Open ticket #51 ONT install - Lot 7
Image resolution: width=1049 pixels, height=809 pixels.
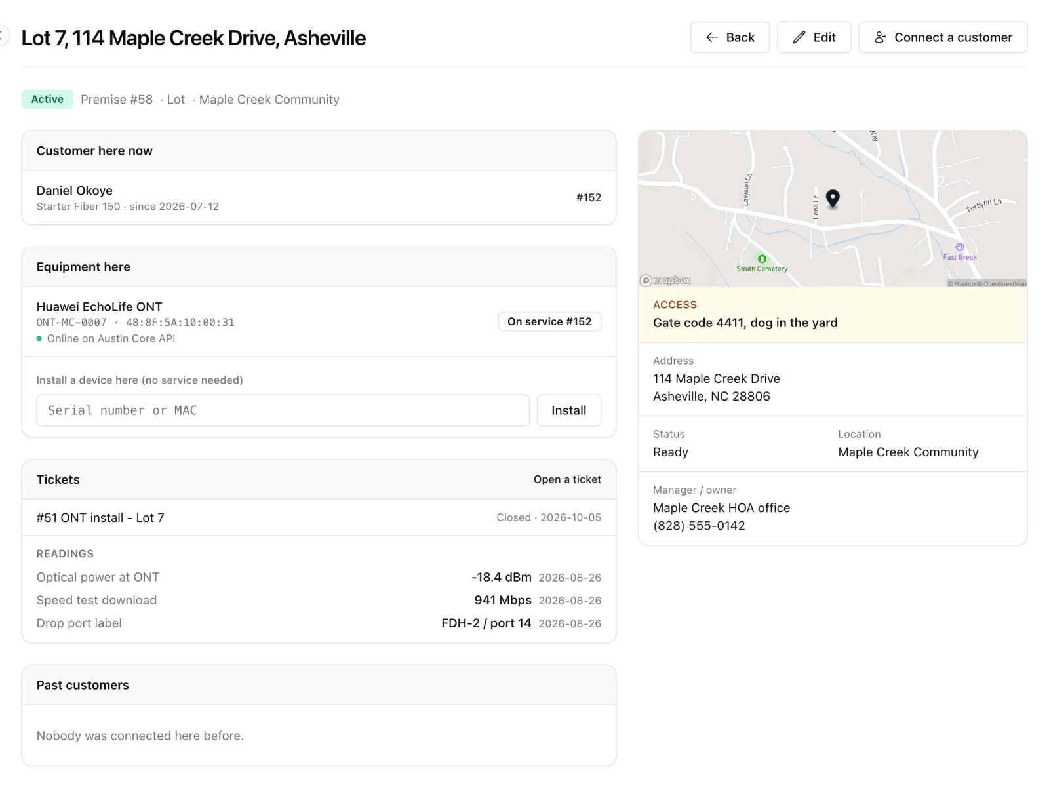click(100, 517)
